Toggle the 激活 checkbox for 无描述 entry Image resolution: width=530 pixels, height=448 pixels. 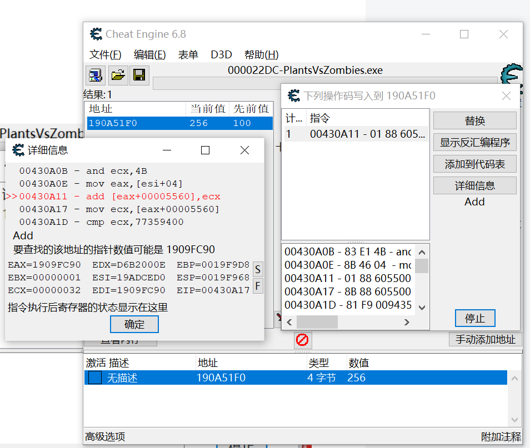pos(95,377)
